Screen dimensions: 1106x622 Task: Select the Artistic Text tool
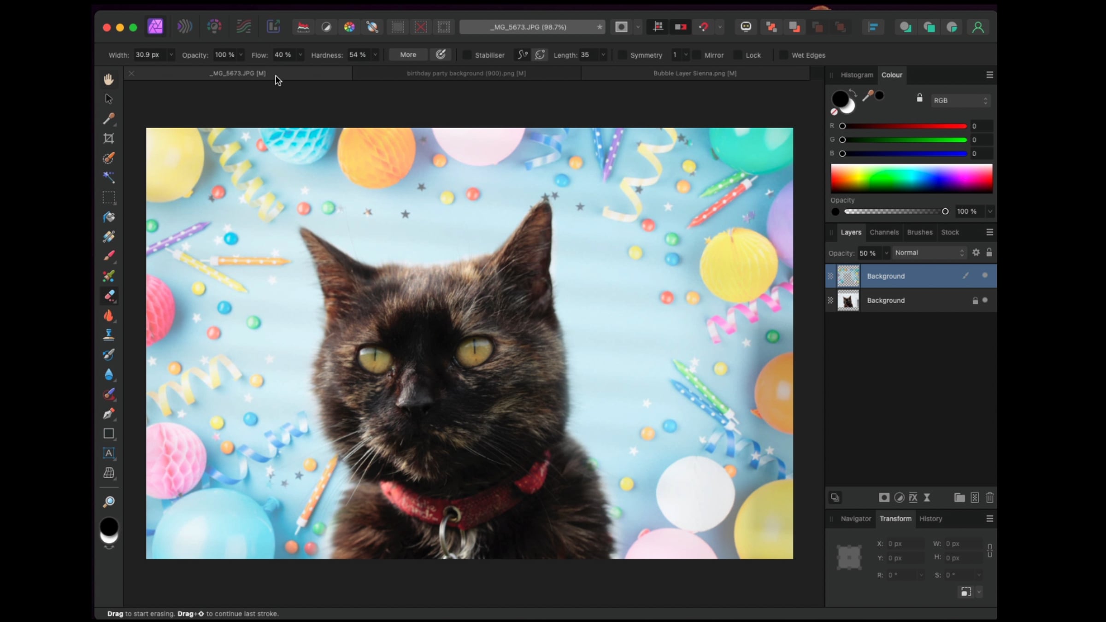(109, 453)
